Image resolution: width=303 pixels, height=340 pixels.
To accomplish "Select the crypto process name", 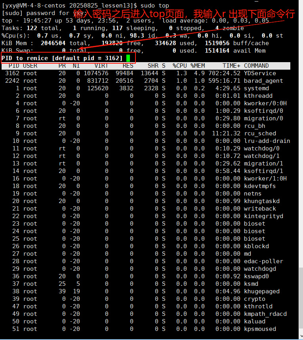I will pos(255,299).
